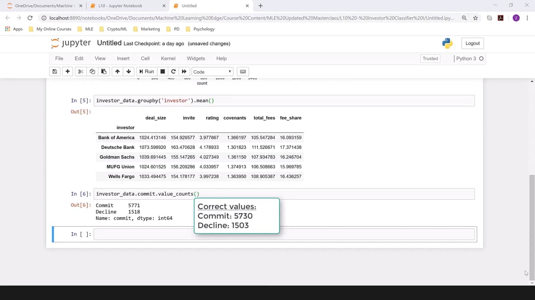Click the Logout button
The width and height of the screenshot is (535, 300).
click(x=473, y=43)
